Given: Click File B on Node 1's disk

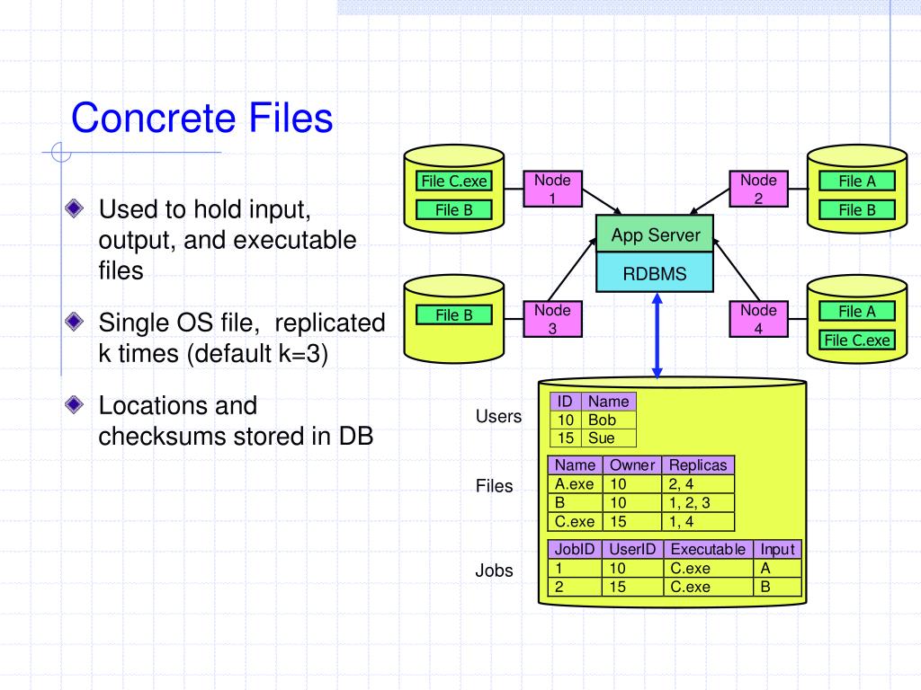Looking at the screenshot, I should (x=454, y=210).
